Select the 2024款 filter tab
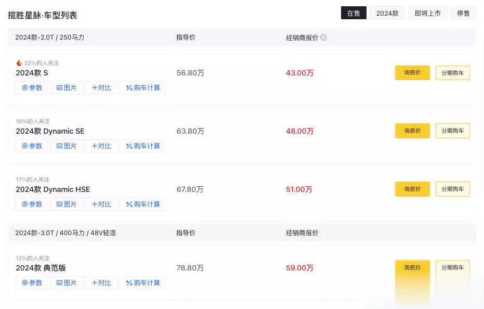Screen dimensions: 484x309 (387, 13)
